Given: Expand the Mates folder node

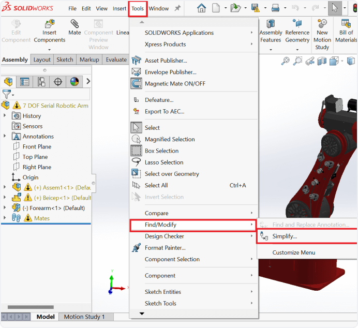Looking at the screenshot, I should coord(5,218).
